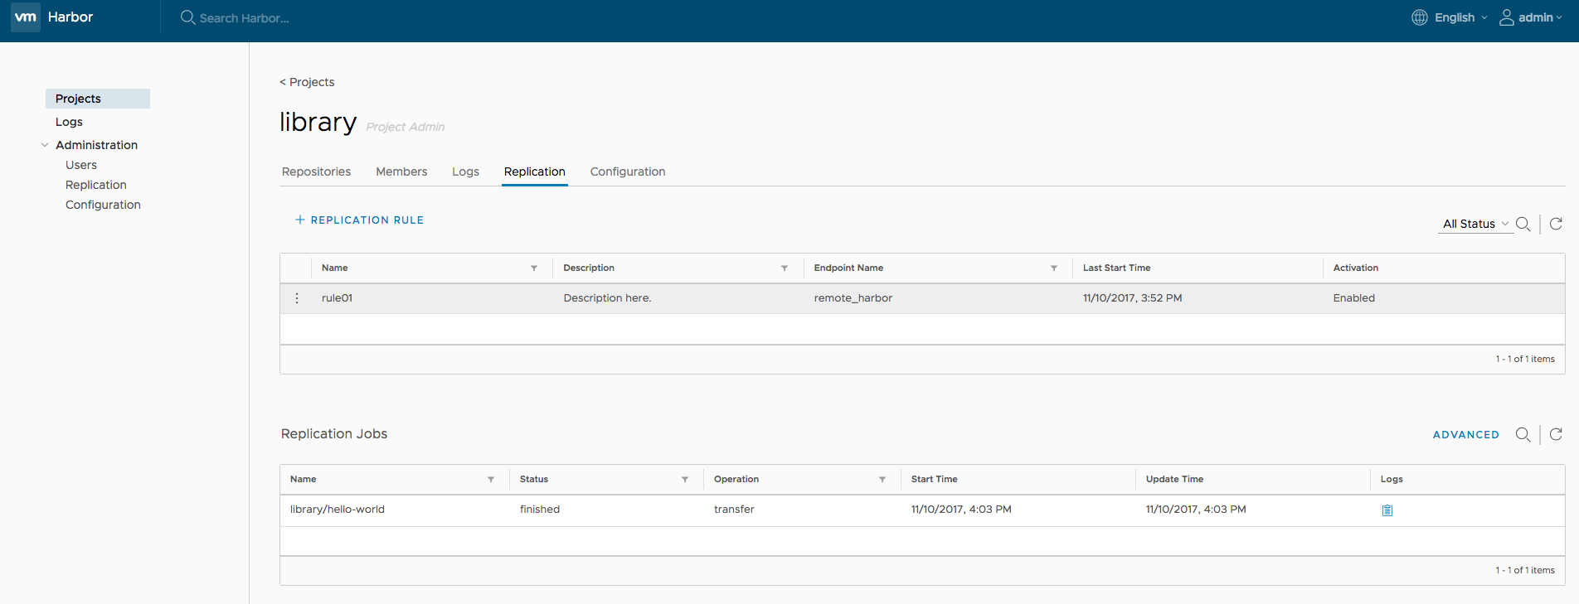The width and height of the screenshot is (1579, 604).
Task: Switch to the Members tab
Action: click(x=401, y=172)
